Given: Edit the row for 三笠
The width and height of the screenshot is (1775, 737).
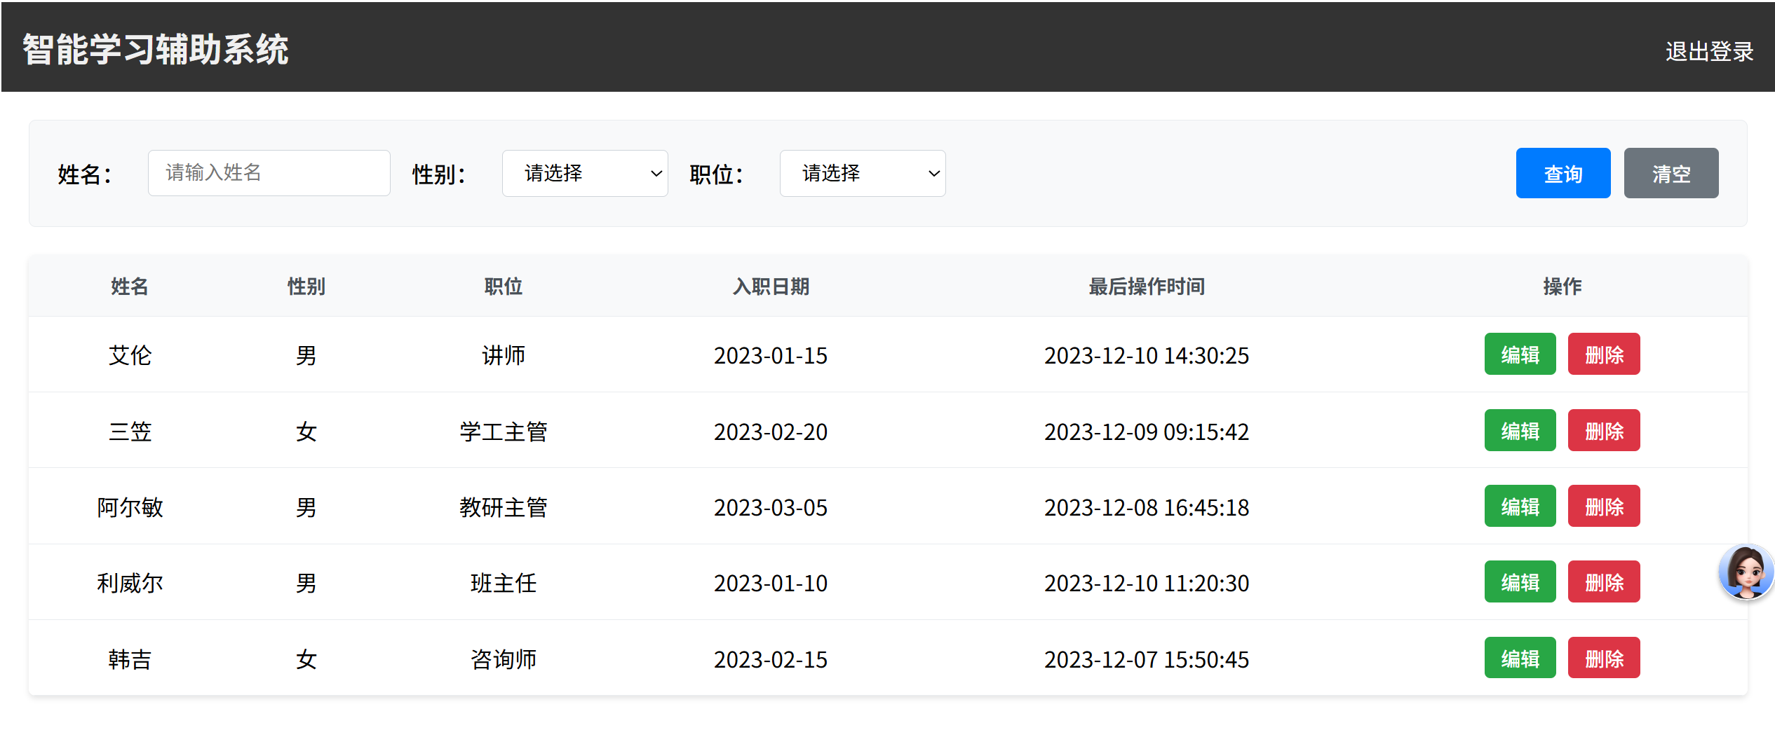Looking at the screenshot, I should tap(1520, 431).
